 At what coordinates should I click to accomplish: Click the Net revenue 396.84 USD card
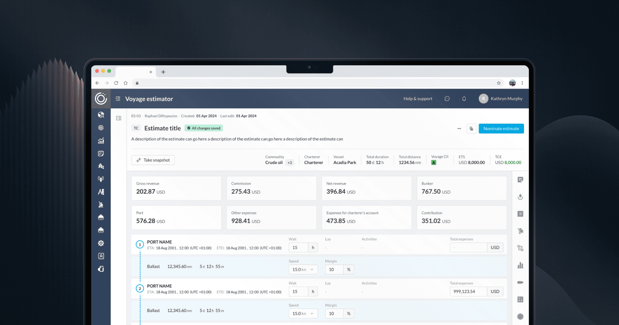(x=367, y=188)
